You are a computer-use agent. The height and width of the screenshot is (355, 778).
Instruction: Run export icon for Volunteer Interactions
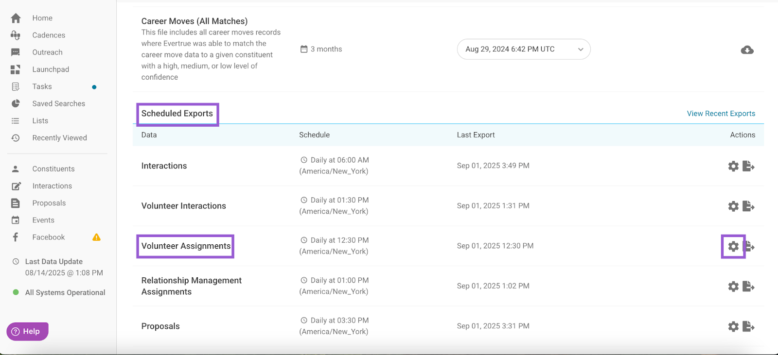click(749, 206)
